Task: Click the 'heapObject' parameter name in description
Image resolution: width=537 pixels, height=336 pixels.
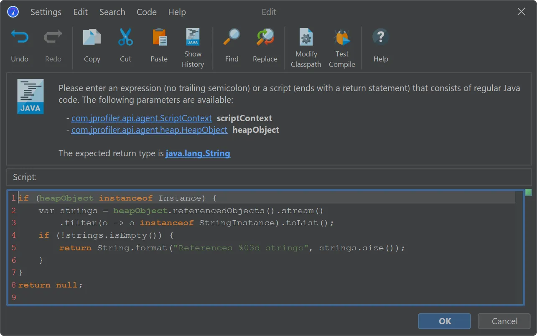Action: tap(256, 130)
